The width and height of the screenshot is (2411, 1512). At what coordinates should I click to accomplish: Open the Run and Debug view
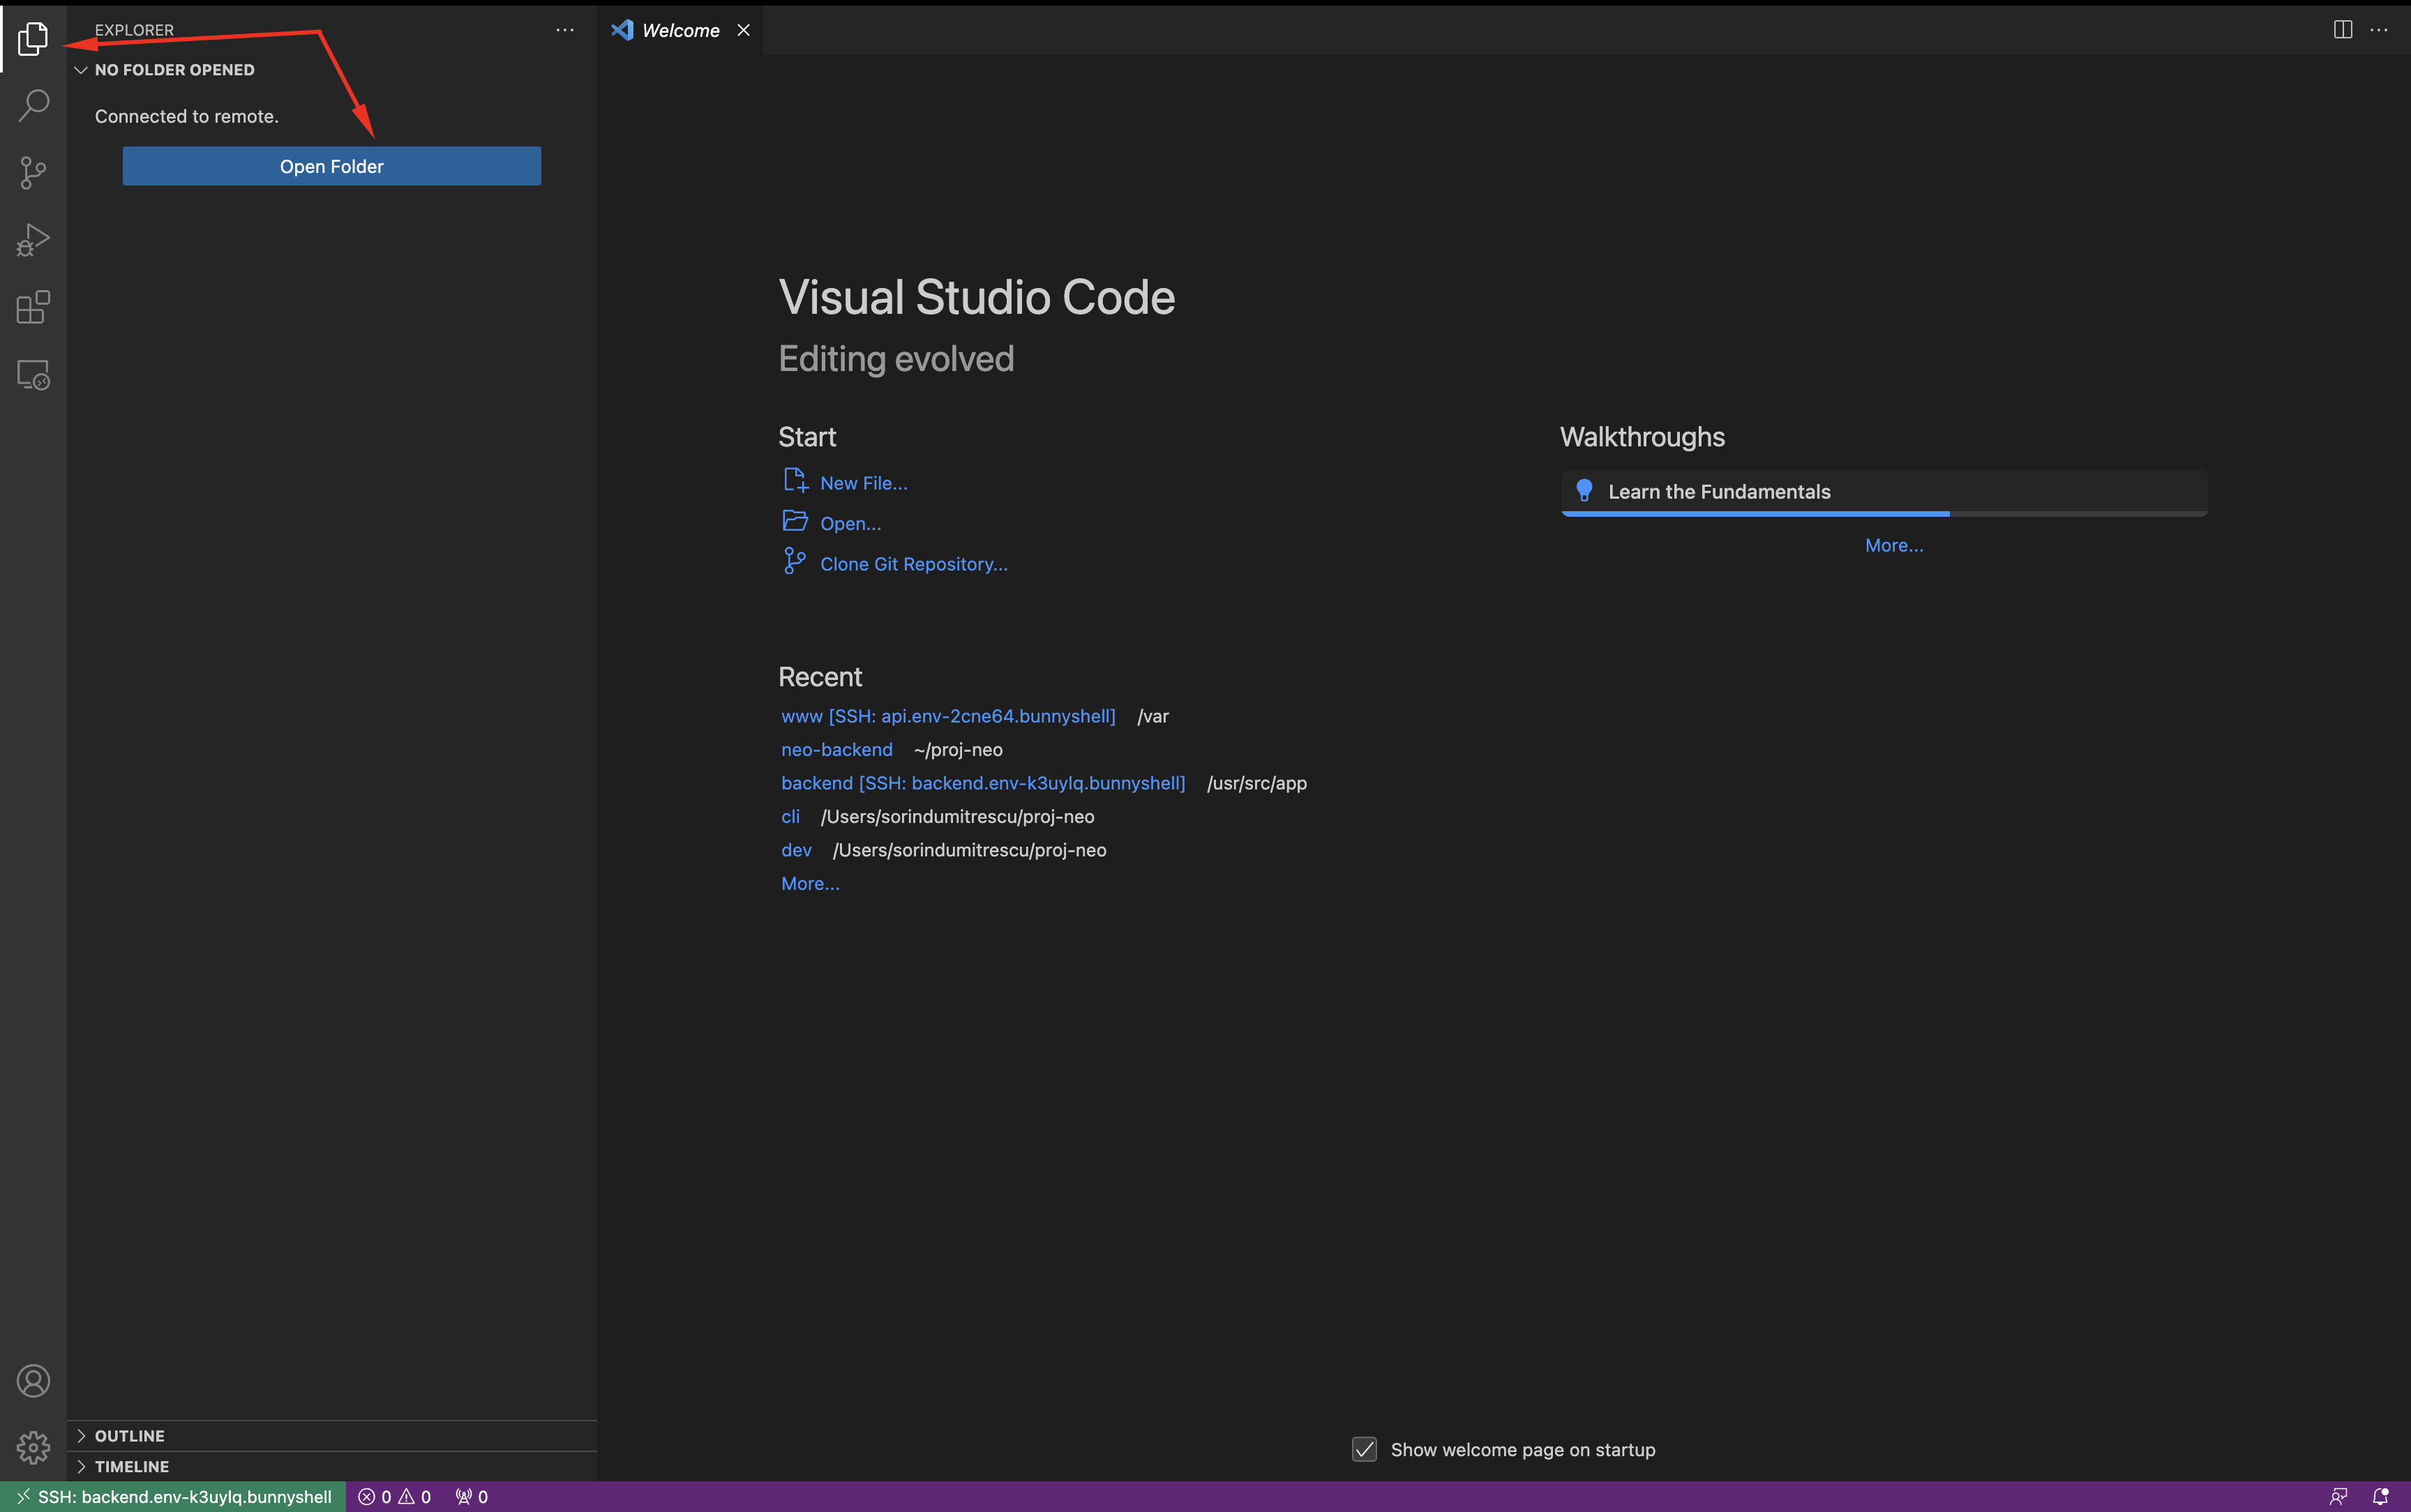pyautogui.click(x=33, y=240)
